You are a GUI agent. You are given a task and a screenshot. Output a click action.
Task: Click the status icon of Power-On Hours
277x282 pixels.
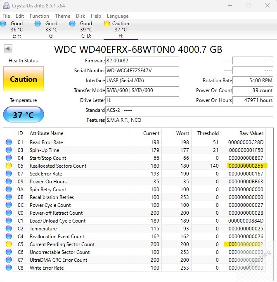pos(9,182)
